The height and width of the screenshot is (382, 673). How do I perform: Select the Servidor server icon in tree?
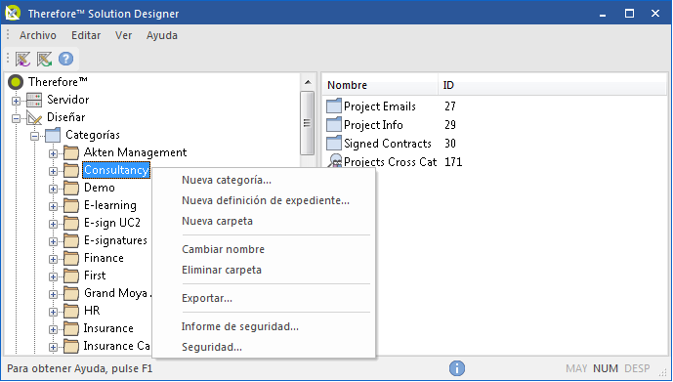(34, 100)
